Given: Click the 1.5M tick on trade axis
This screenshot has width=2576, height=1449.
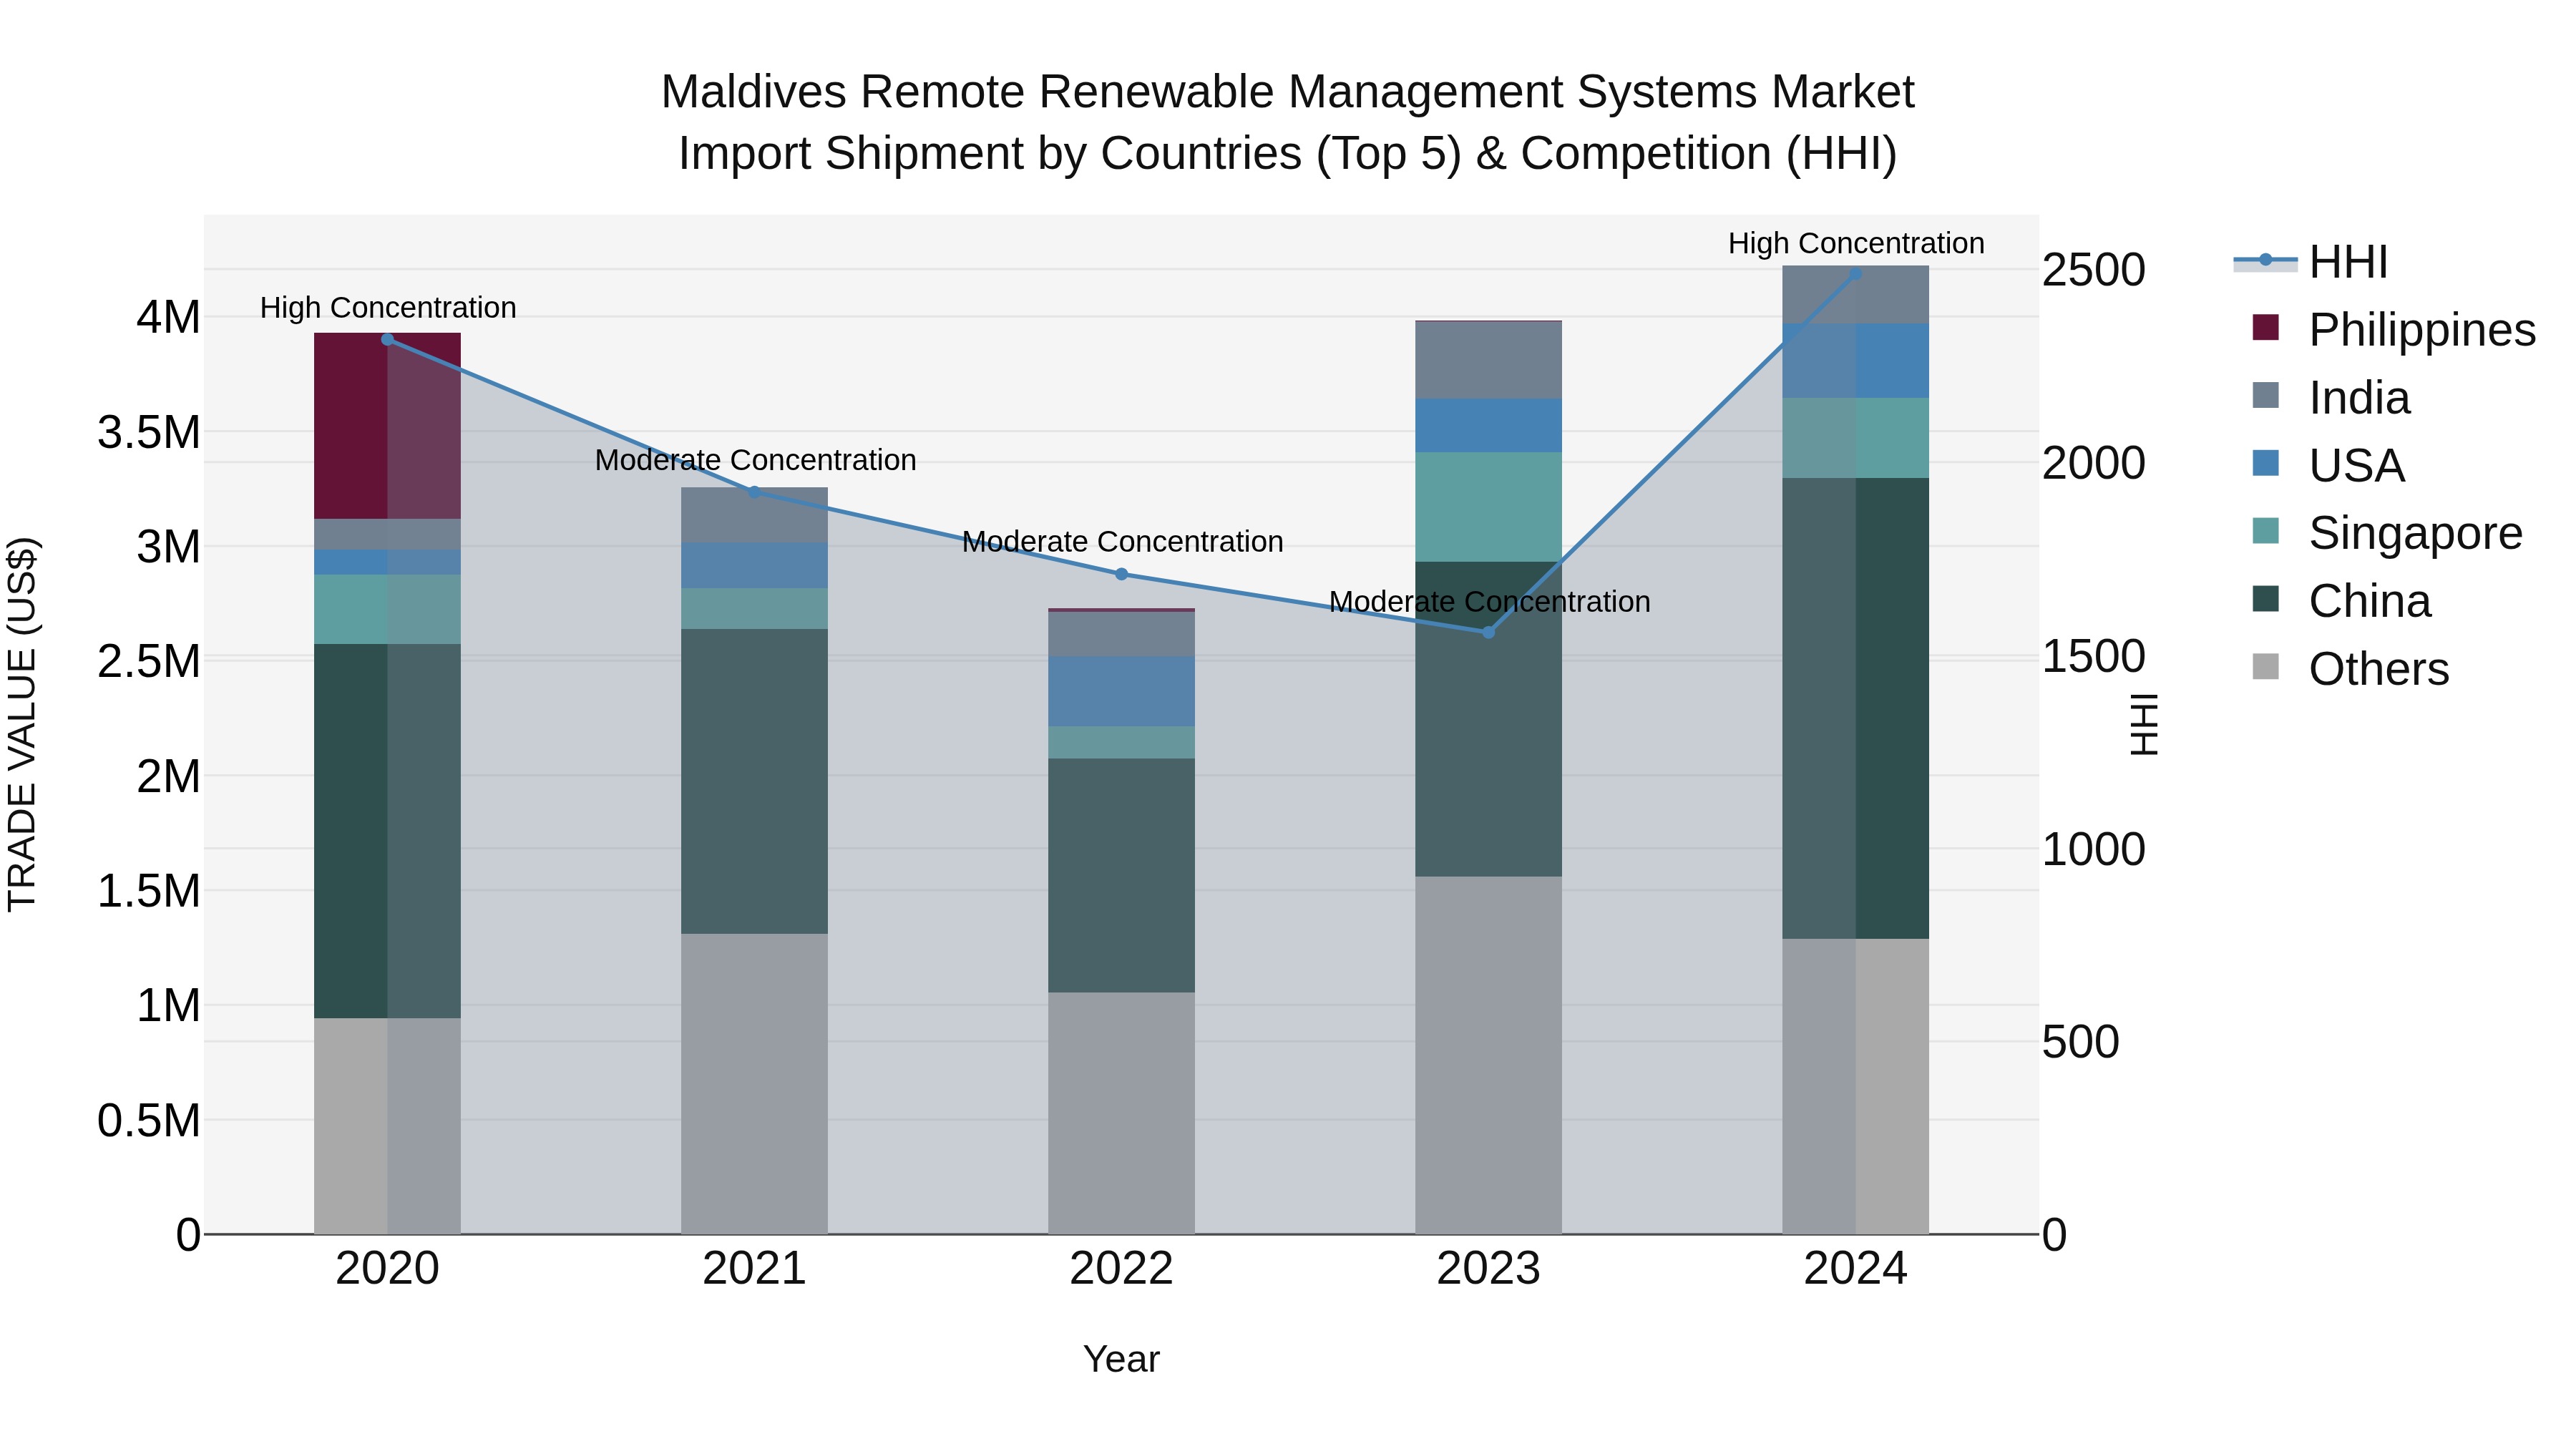Looking at the screenshot, I should (x=149, y=890).
